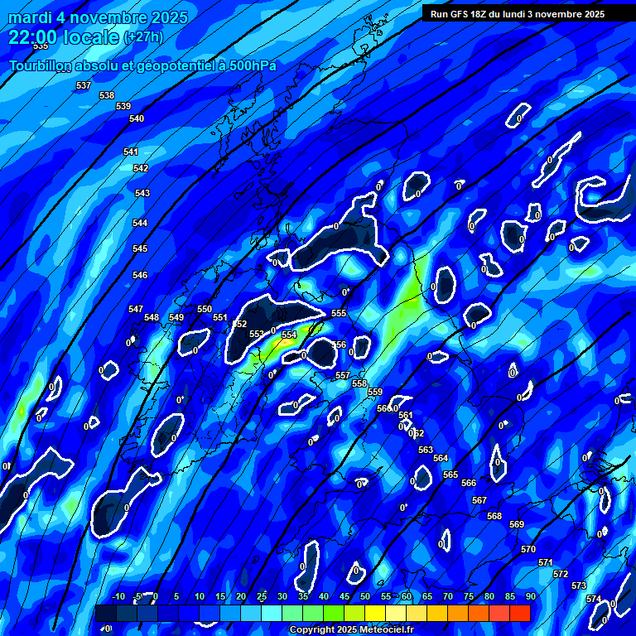Click the 546 contour label on left side

point(140,275)
